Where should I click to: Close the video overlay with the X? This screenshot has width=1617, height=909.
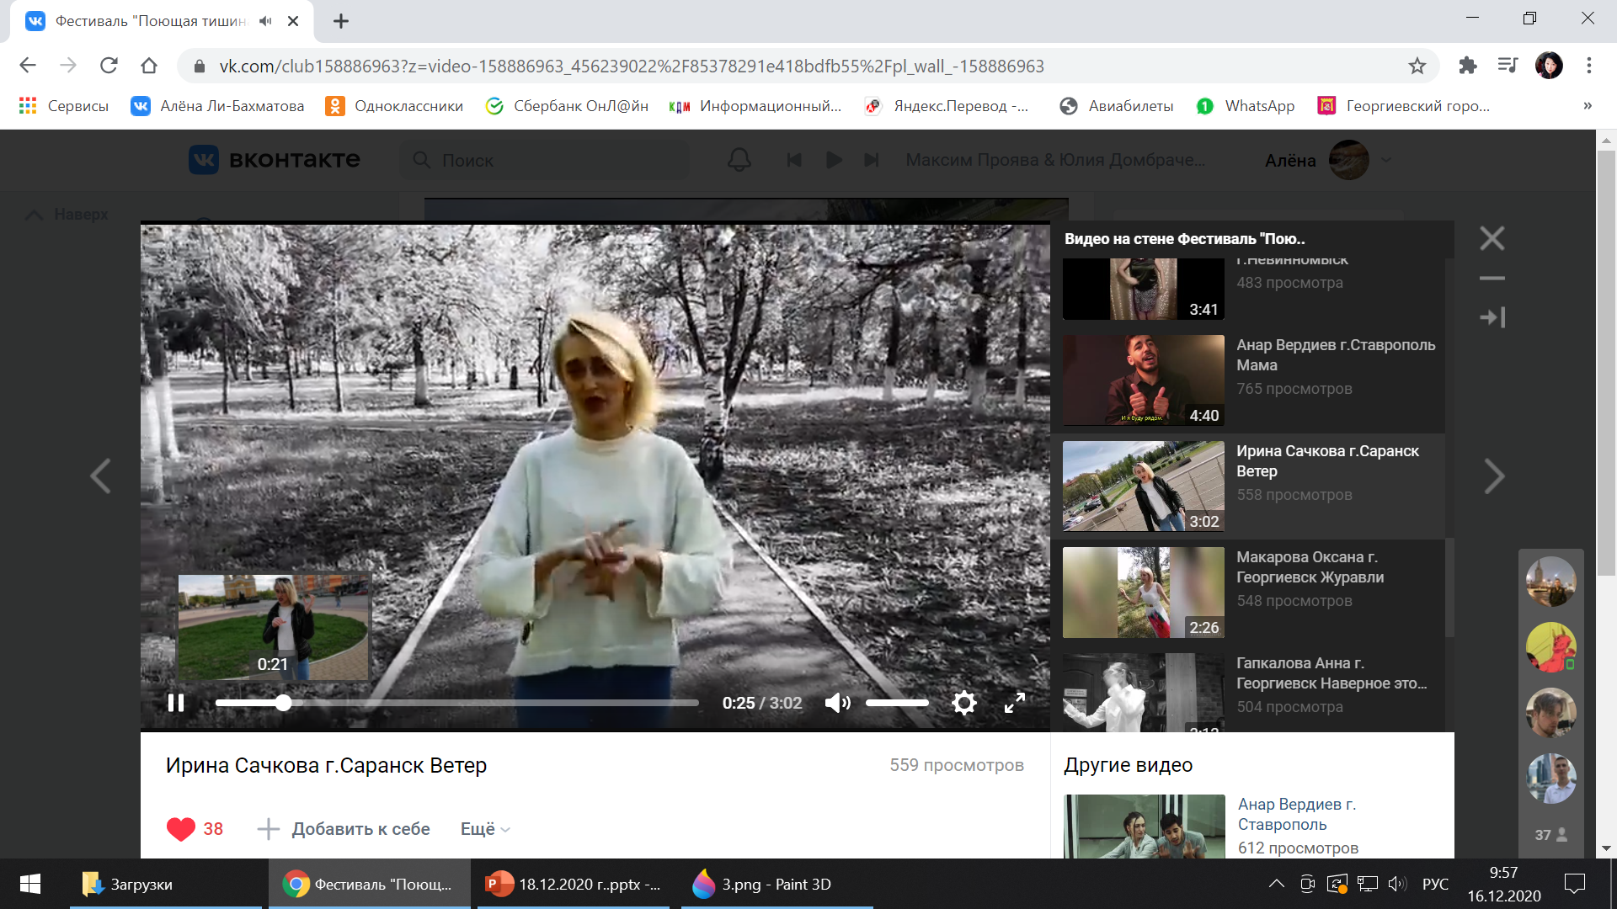[1492, 239]
